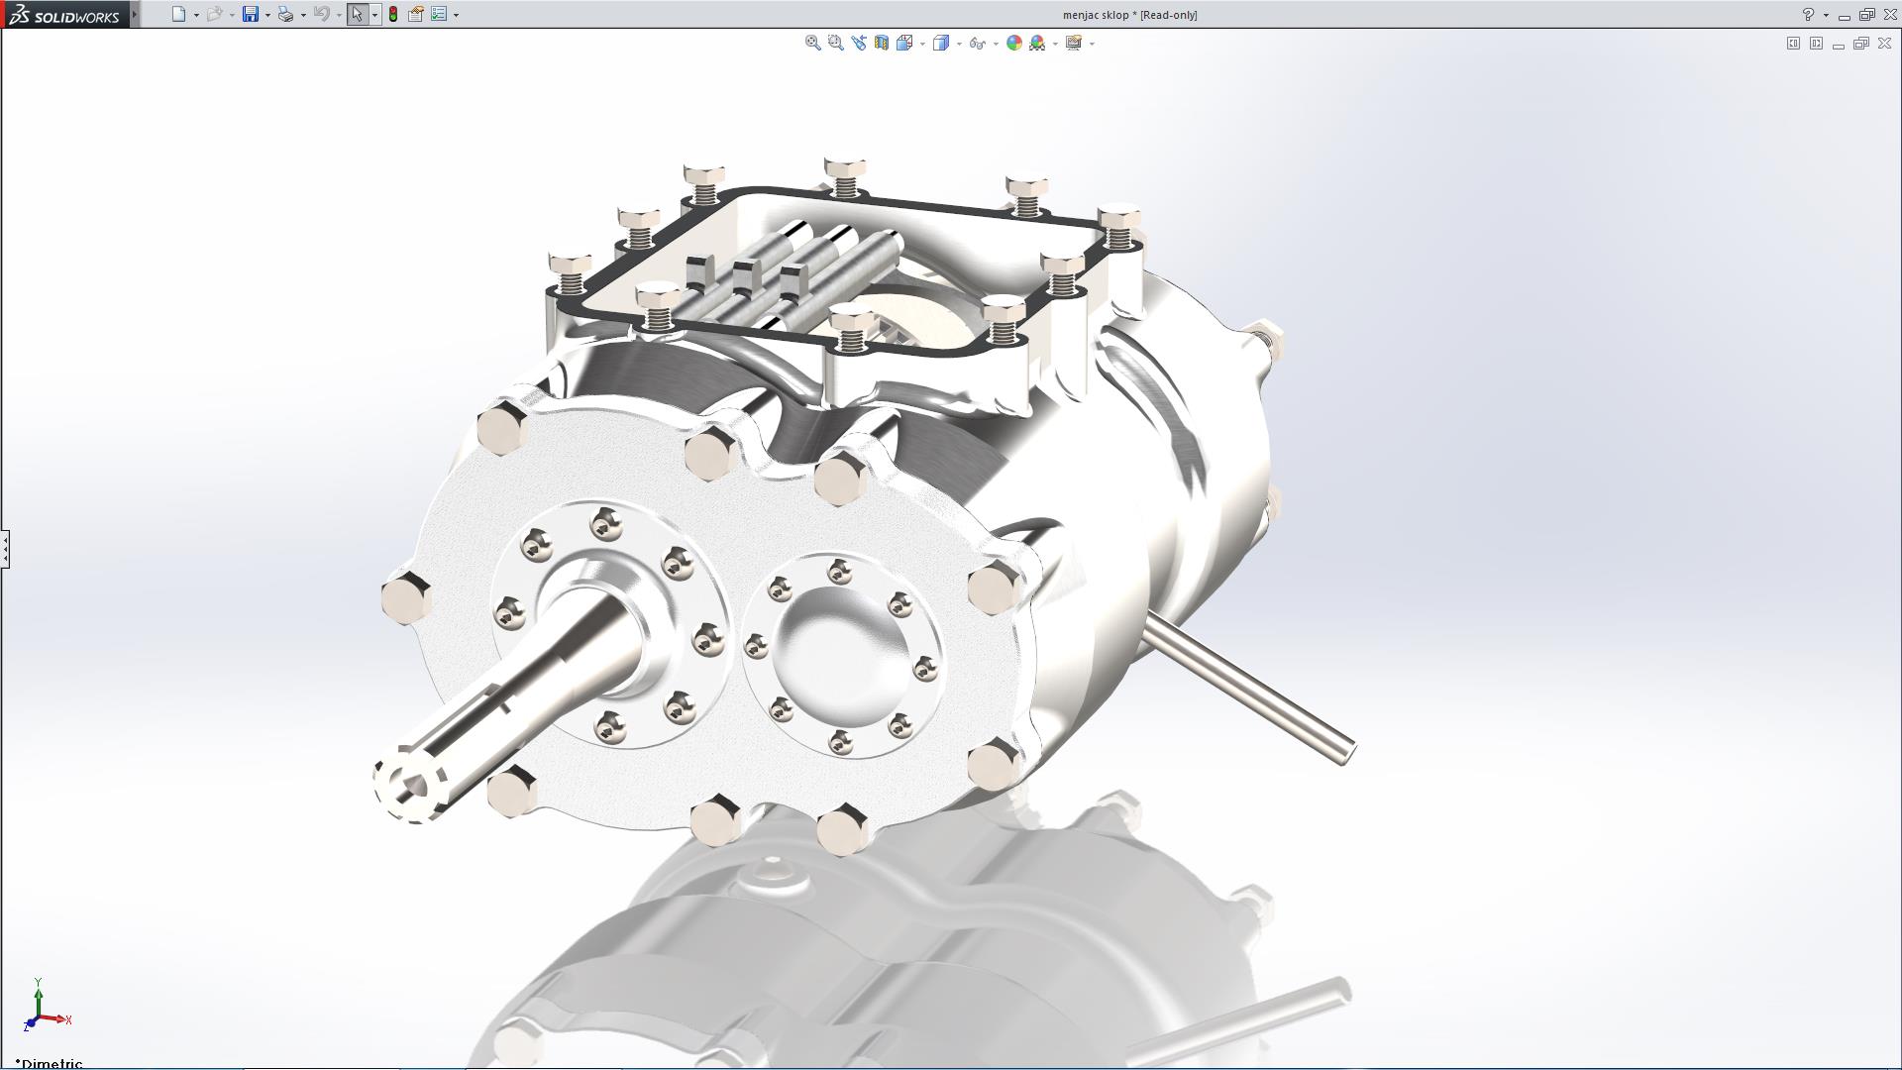Toggle the Select cursor tool
The image size is (1902, 1070).
(x=357, y=14)
